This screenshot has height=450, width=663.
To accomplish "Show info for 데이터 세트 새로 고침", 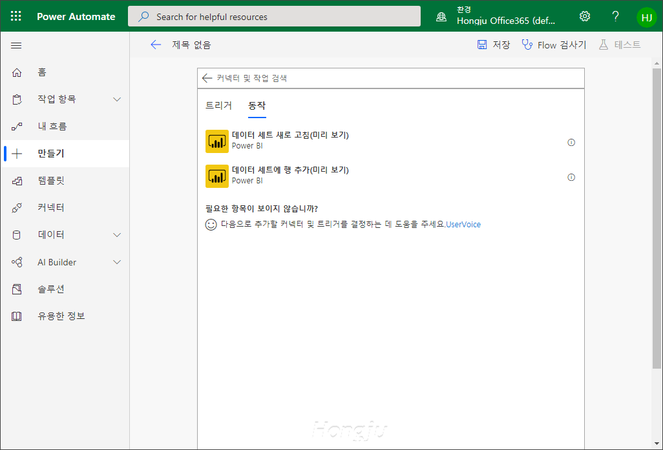I will [x=571, y=143].
